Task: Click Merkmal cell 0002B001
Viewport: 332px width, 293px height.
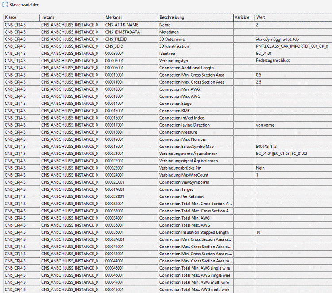Action: coord(131,197)
